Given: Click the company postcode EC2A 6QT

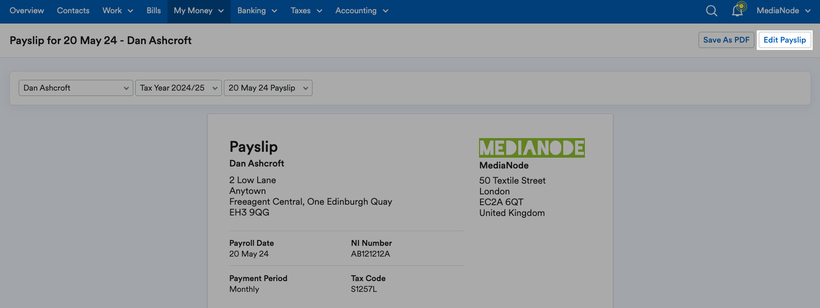Looking at the screenshot, I should pyautogui.click(x=501, y=202).
